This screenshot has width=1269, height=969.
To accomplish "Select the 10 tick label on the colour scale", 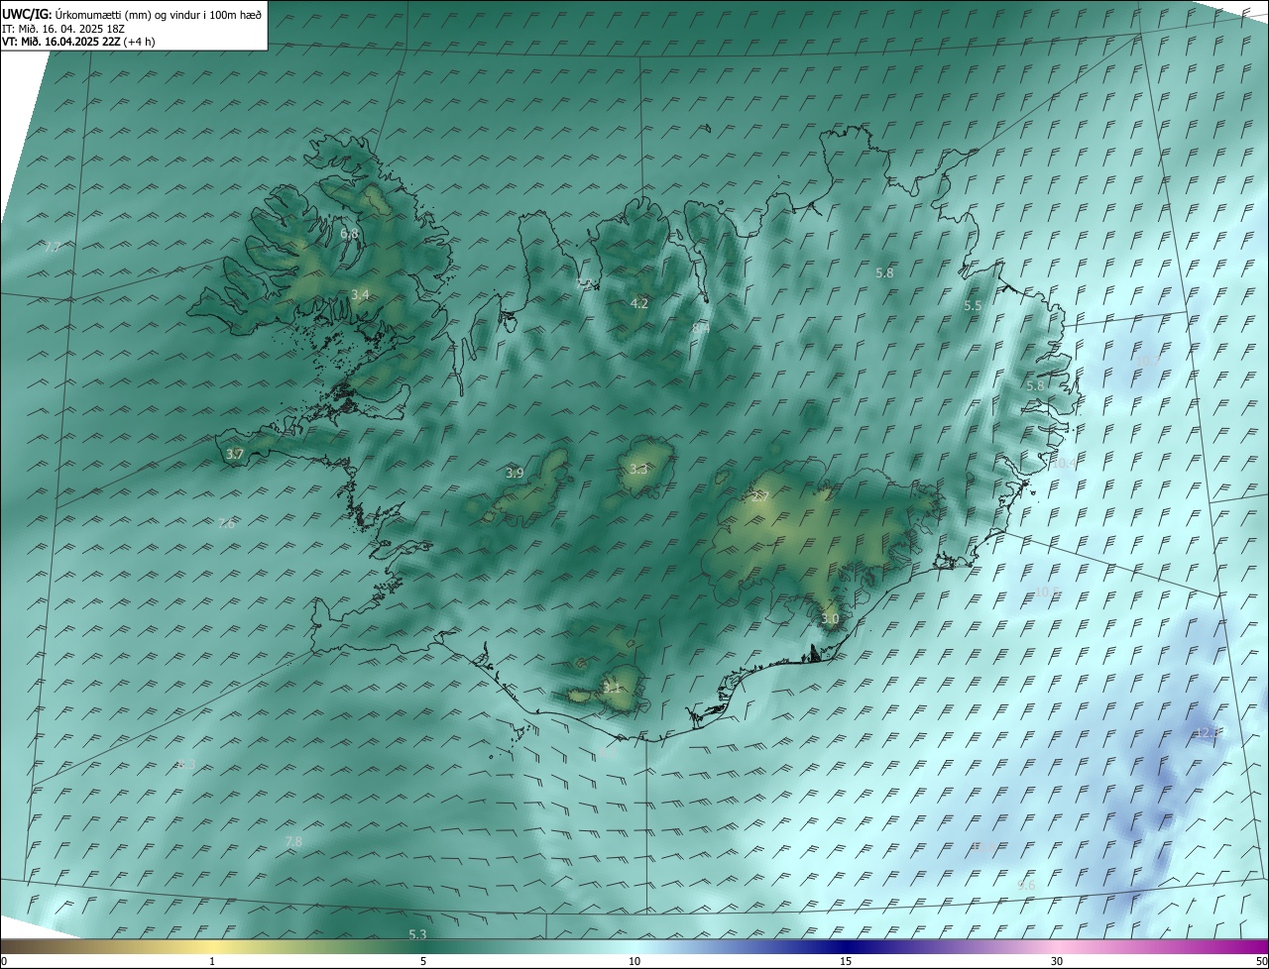I will click(634, 961).
